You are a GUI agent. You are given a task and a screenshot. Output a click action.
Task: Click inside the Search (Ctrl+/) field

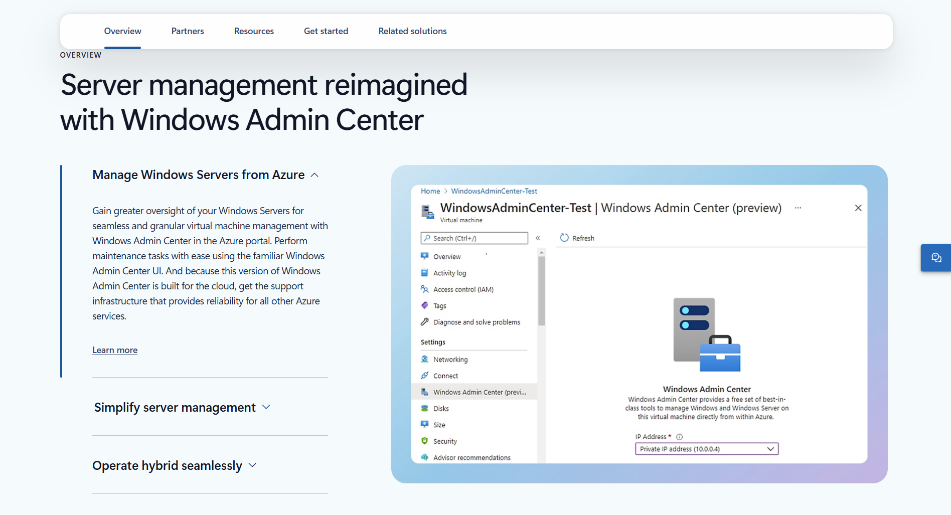[x=474, y=238]
